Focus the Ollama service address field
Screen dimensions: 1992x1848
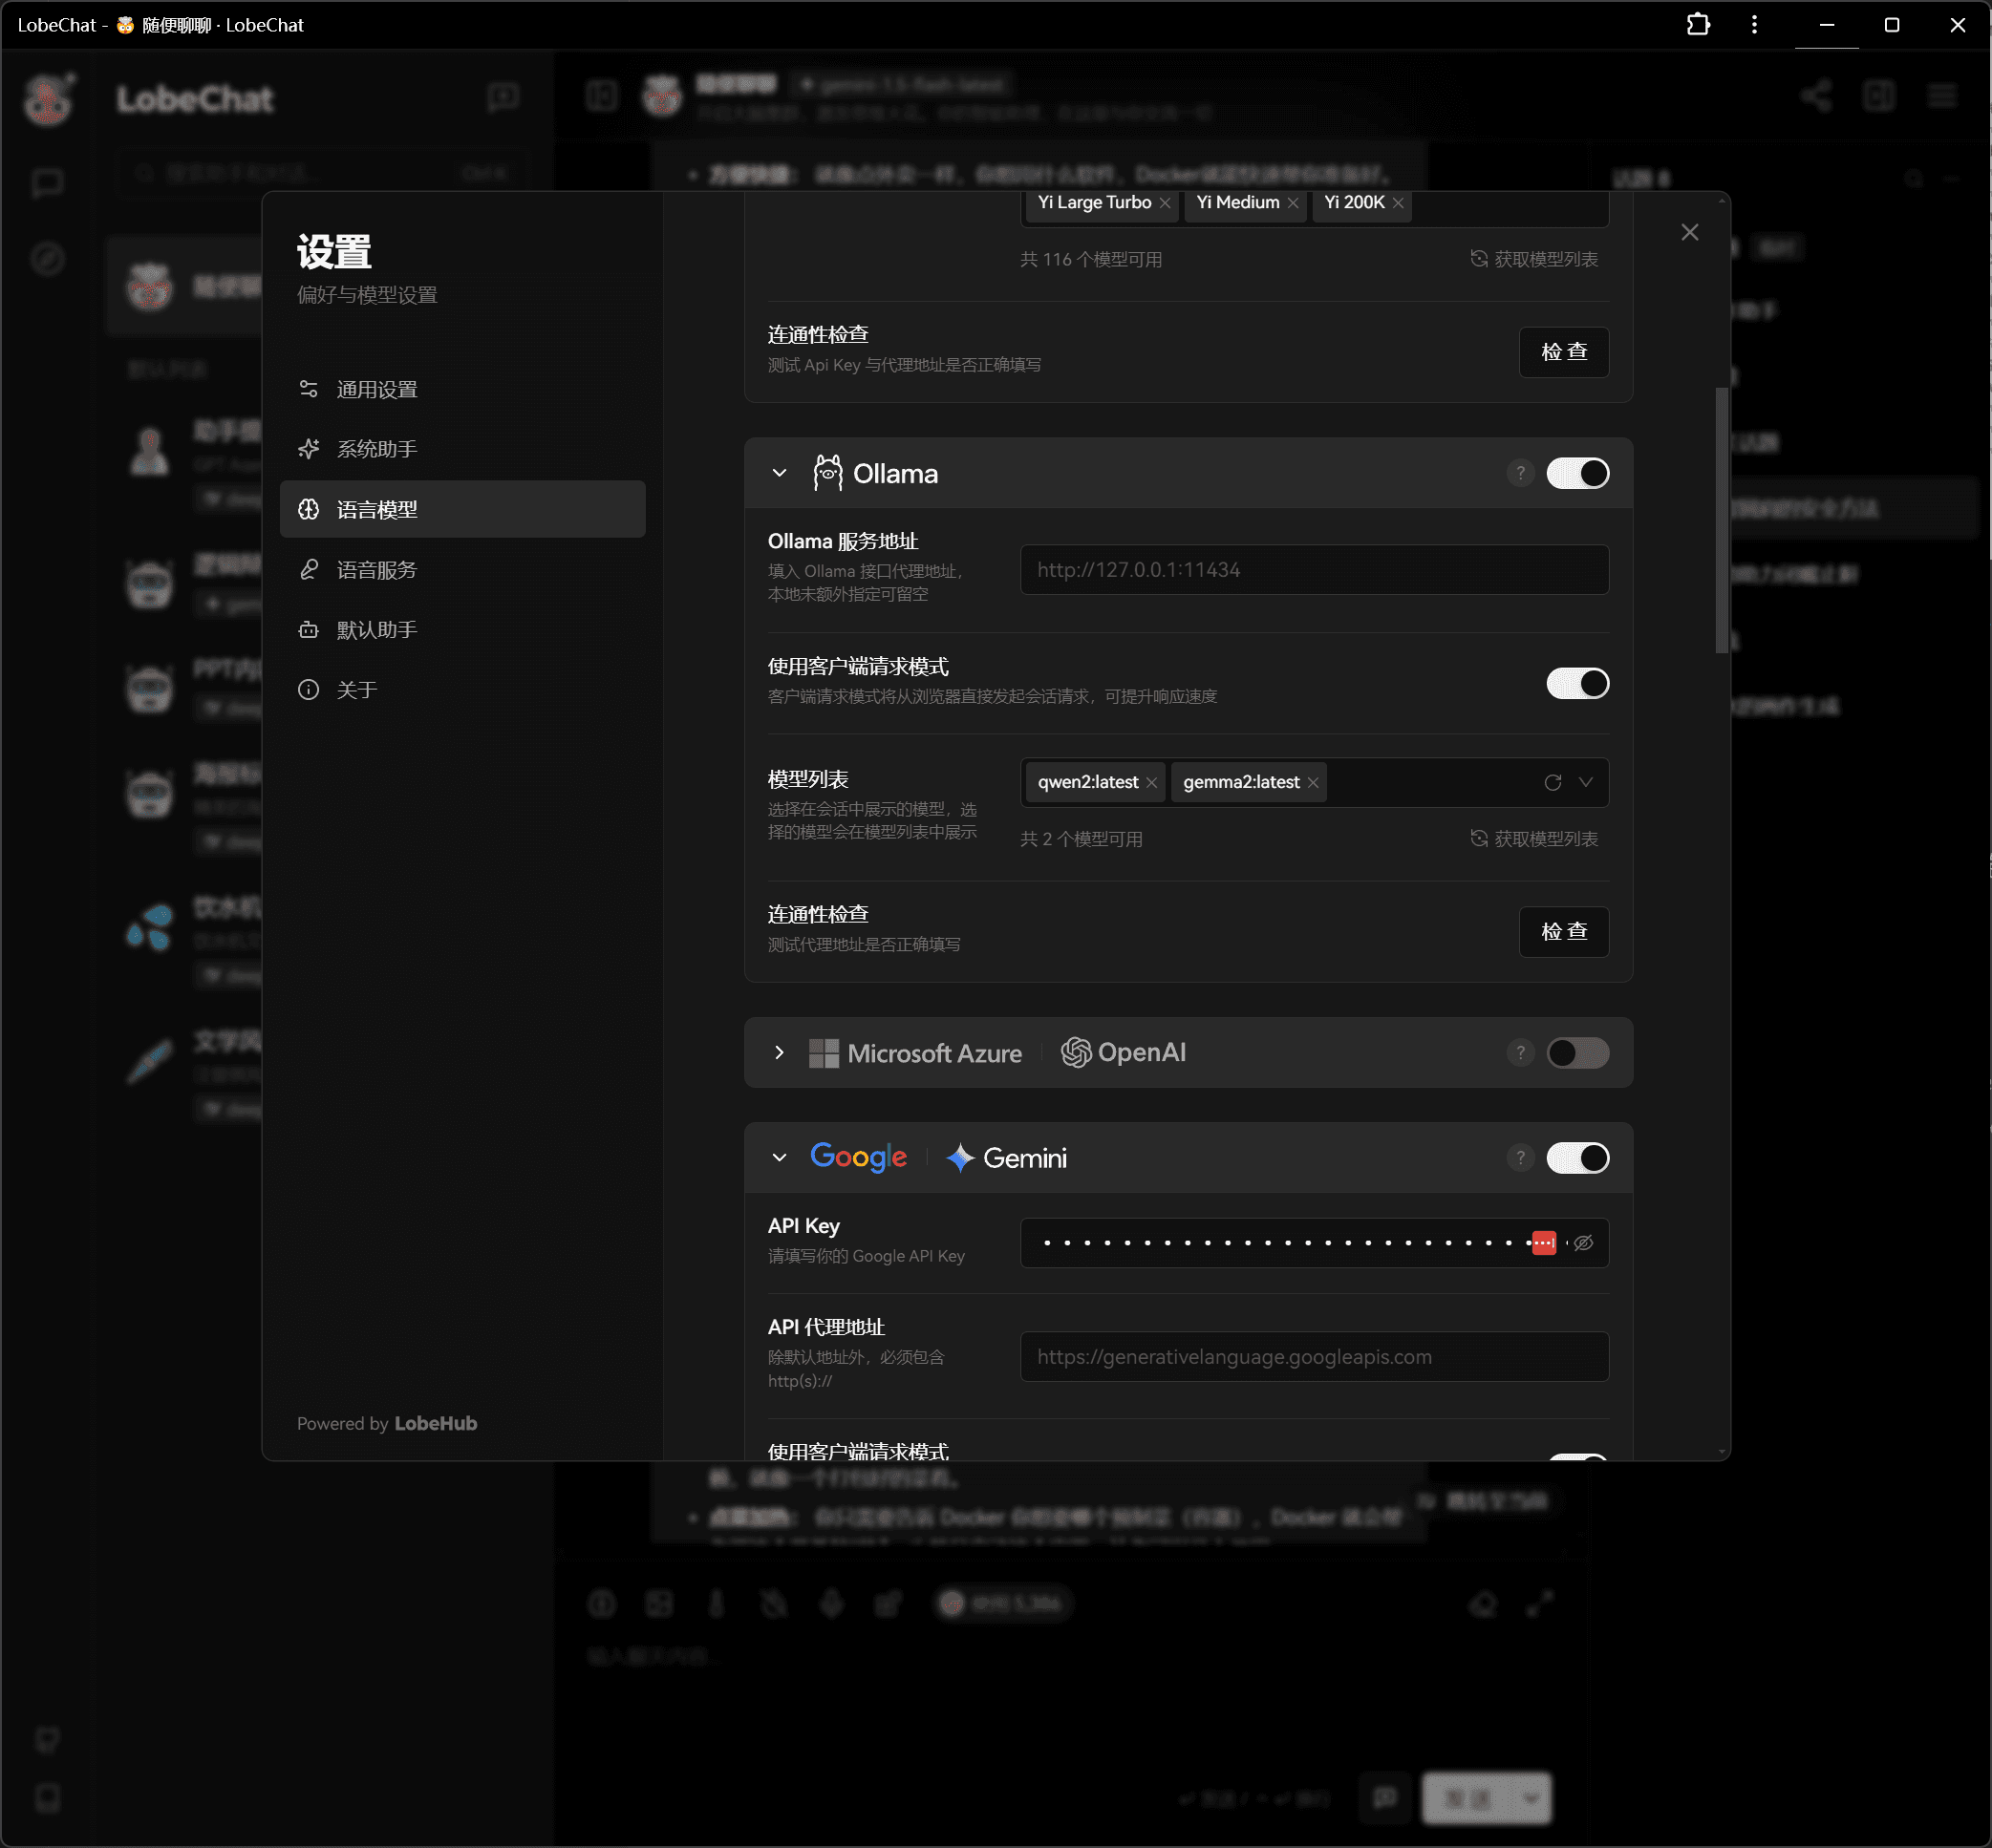click(1313, 570)
